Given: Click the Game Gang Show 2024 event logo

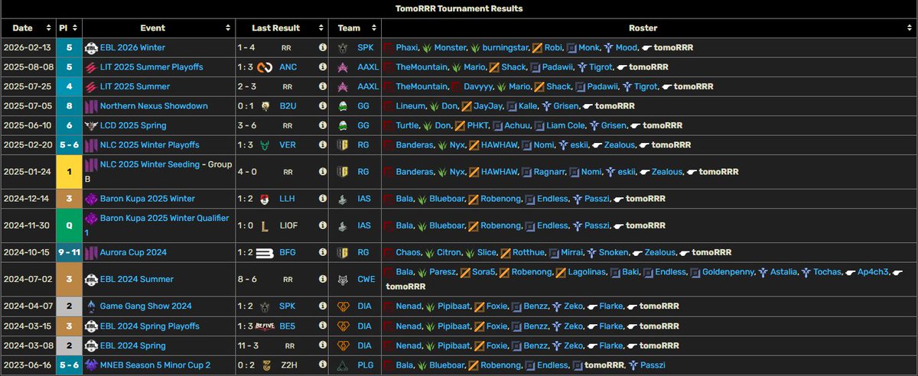Looking at the screenshot, I should [x=91, y=306].
